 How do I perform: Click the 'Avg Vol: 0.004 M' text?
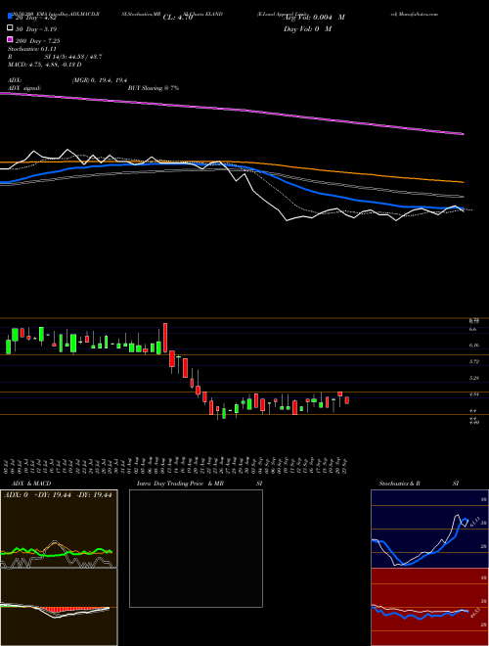(x=314, y=18)
